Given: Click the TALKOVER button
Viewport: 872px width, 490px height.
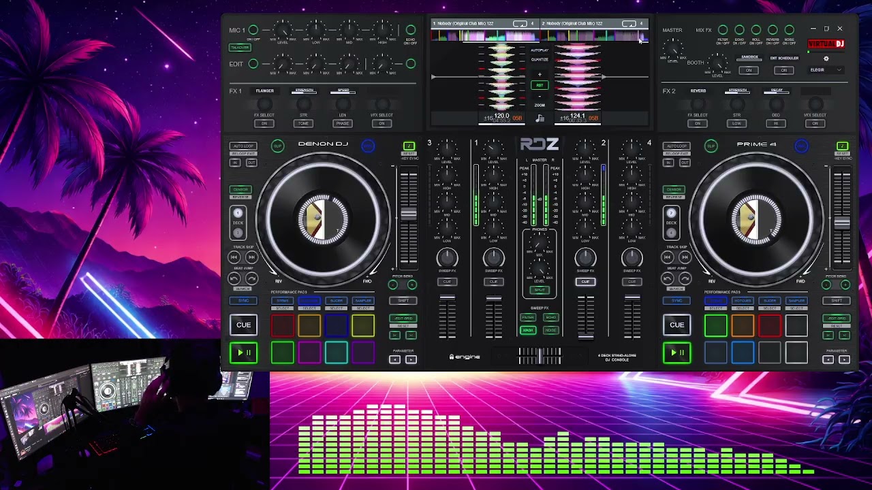Looking at the screenshot, I should point(240,48).
